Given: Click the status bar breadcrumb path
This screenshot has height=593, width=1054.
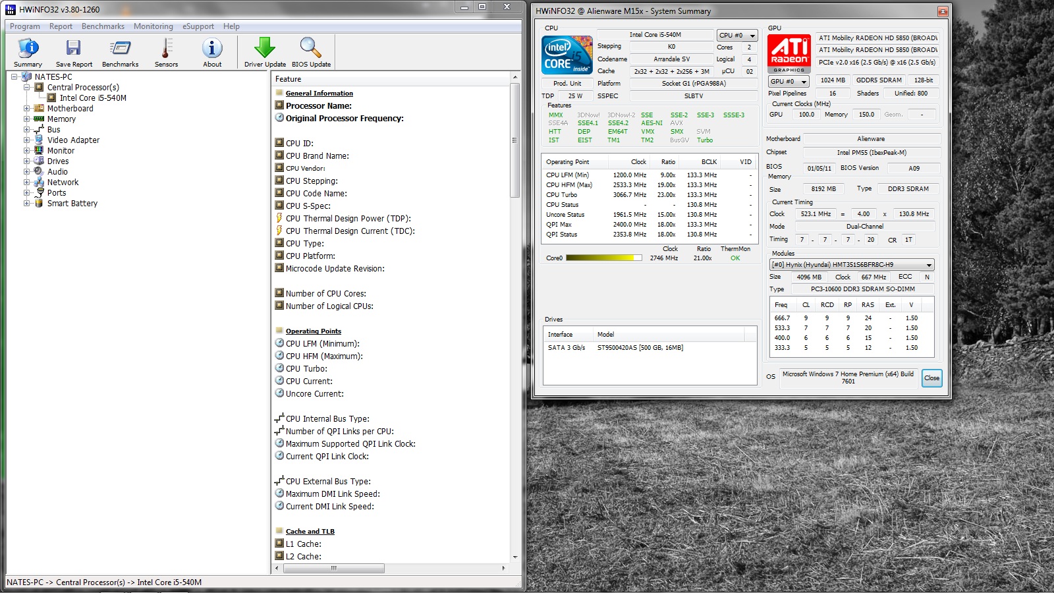Looking at the screenshot, I should tap(104, 582).
